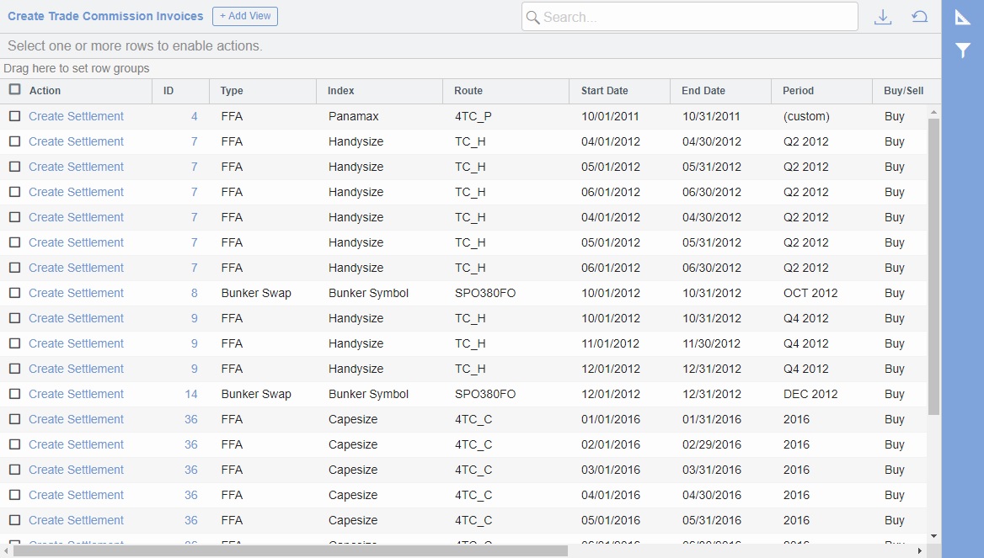984x558 pixels.
Task: Toggle the select-all checkbox in Action header
Action: pyautogui.click(x=14, y=90)
